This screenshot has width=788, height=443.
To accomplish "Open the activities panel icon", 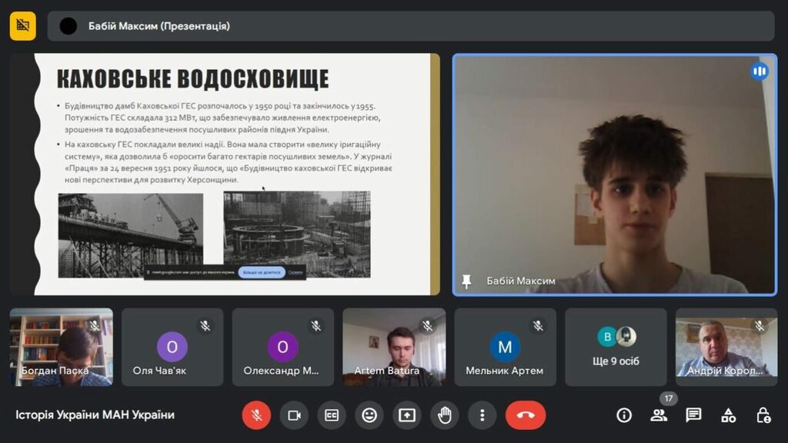I will [x=728, y=415].
